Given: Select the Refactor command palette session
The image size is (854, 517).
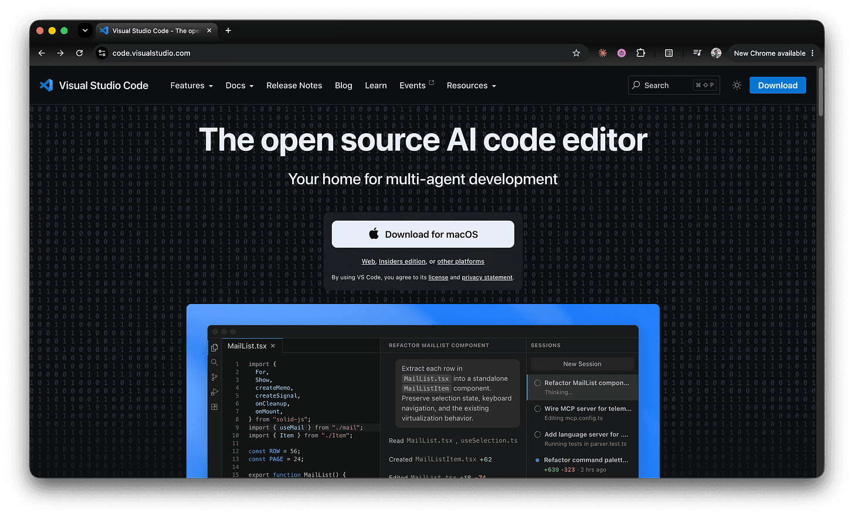Looking at the screenshot, I should point(582,465).
